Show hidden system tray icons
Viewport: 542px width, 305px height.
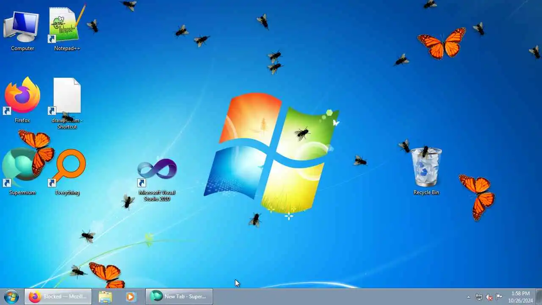(468, 297)
